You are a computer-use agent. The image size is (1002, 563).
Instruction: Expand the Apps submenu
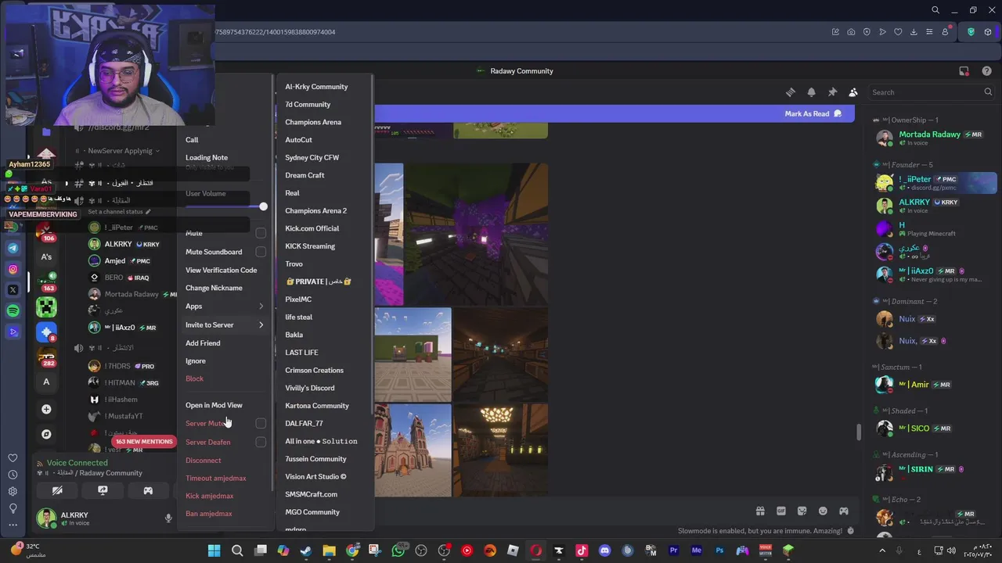pyautogui.click(x=225, y=307)
